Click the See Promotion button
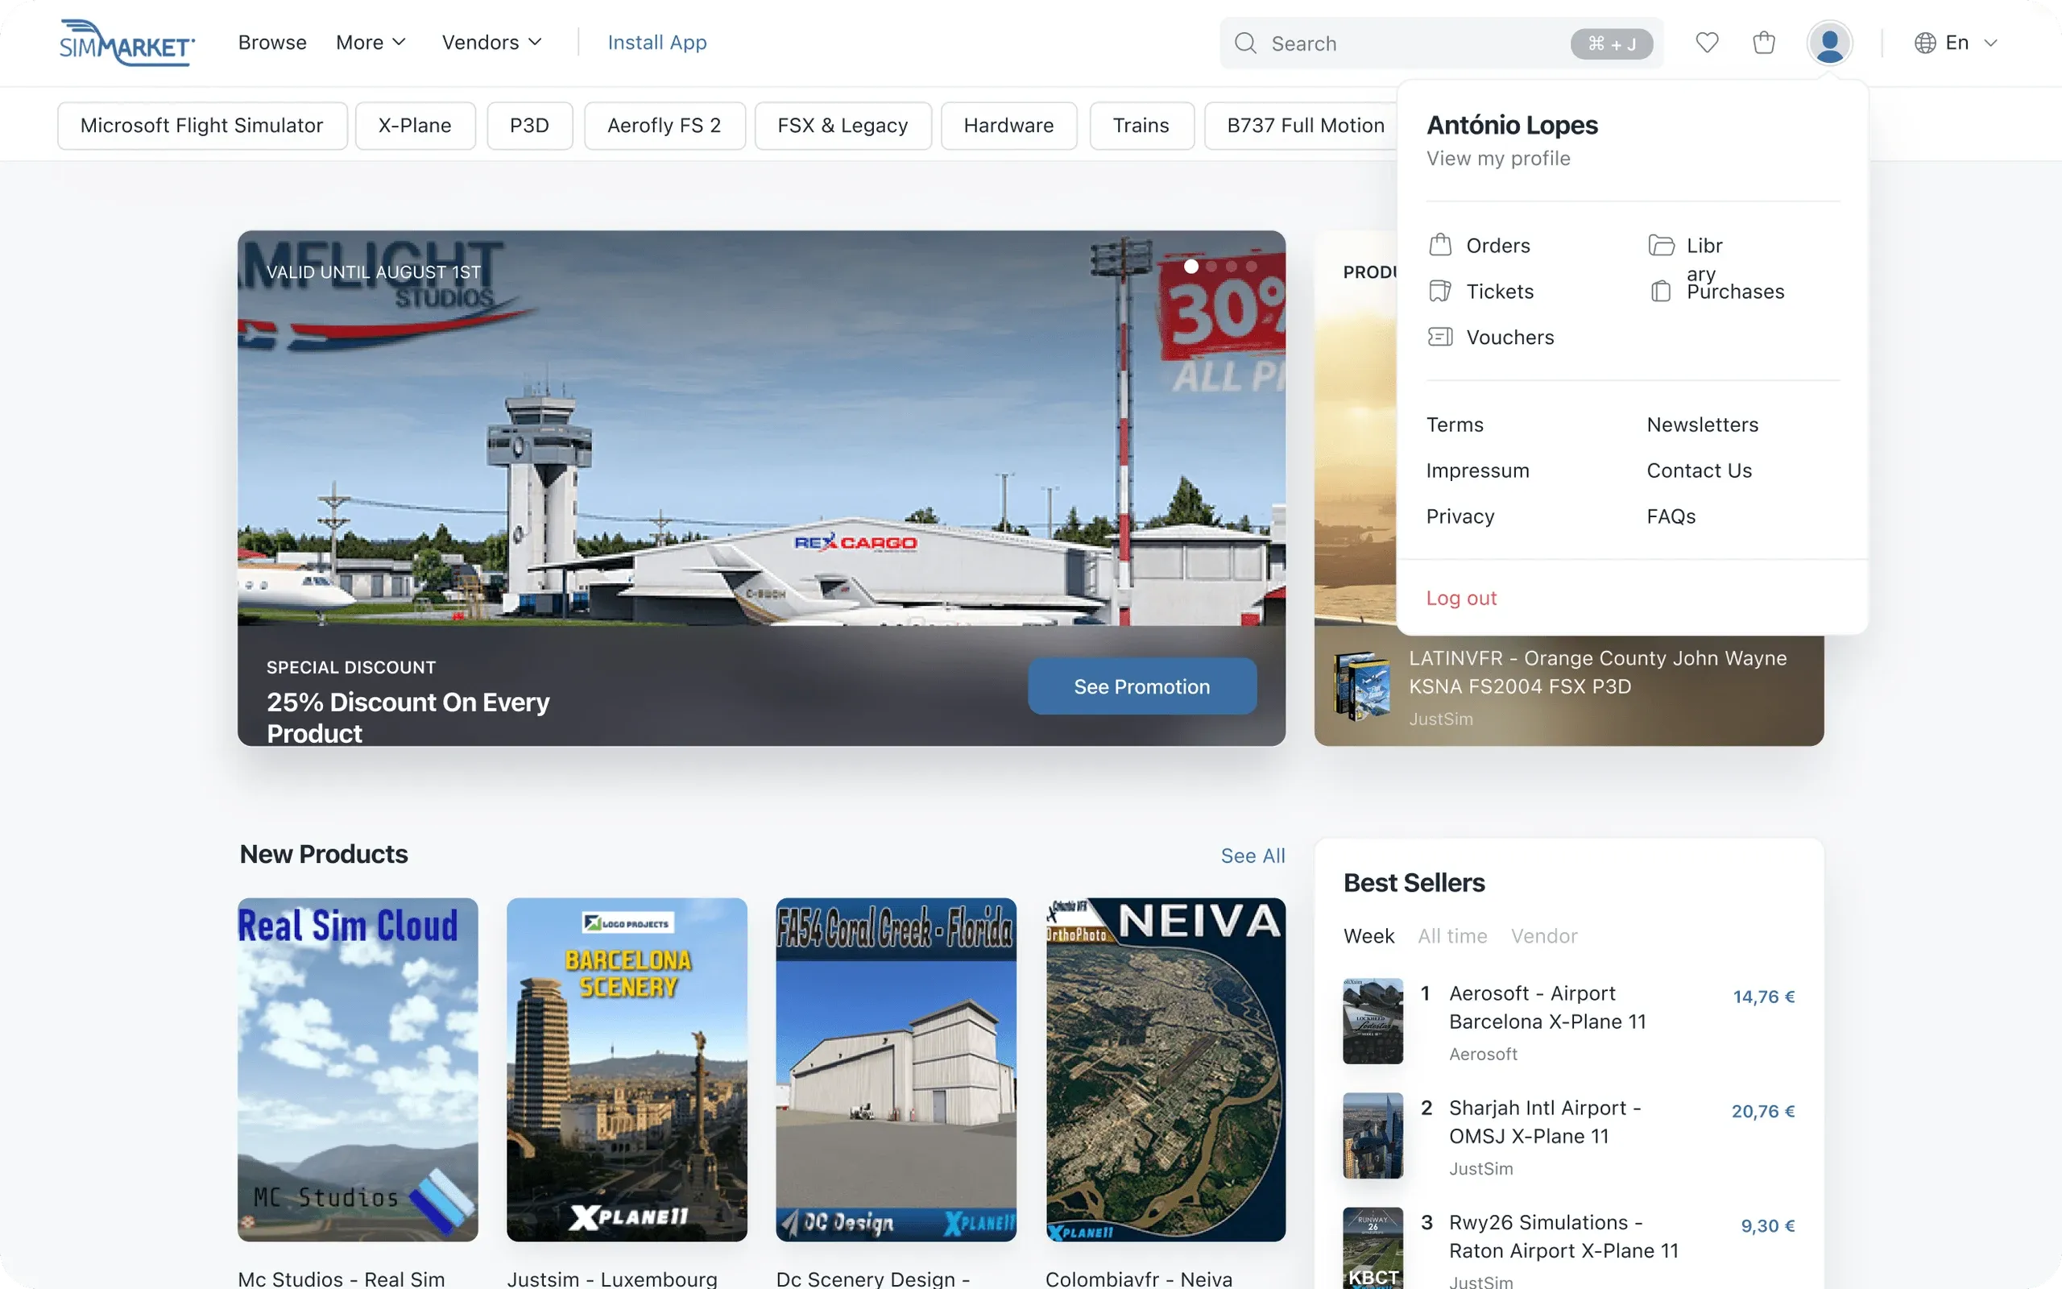This screenshot has width=2062, height=1289. pyautogui.click(x=1142, y=686)
